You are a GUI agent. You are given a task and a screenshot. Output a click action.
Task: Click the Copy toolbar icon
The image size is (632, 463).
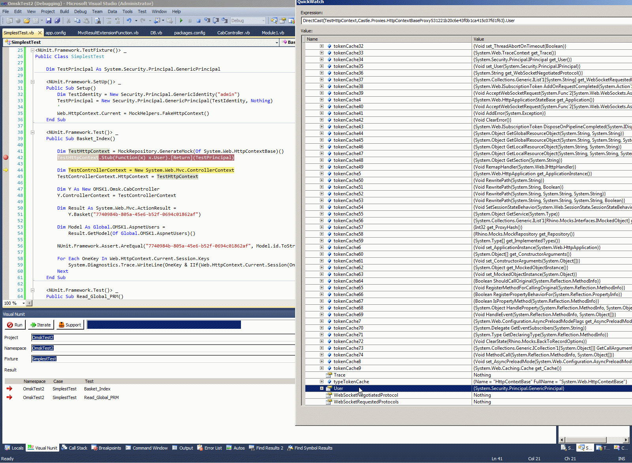point(77,21)
